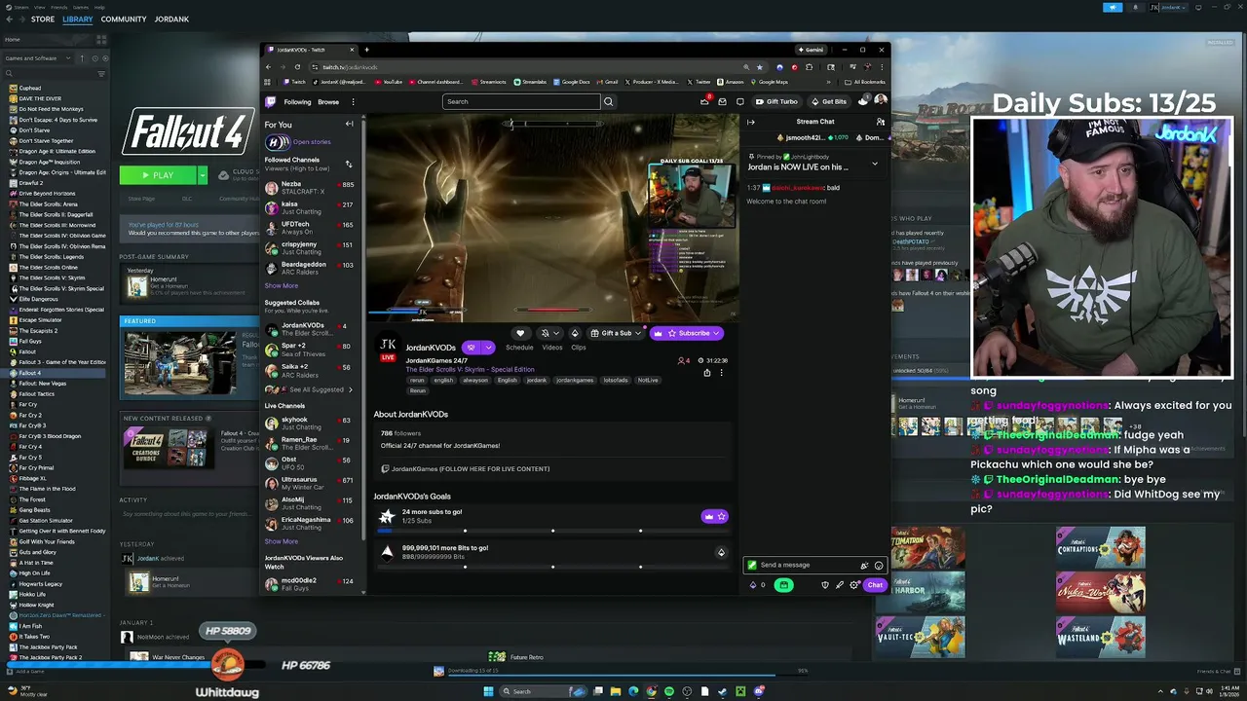Viewport: 1247px width, 701px height.
Task: Open the Twitch Browse tab
Action: (328, 101)
